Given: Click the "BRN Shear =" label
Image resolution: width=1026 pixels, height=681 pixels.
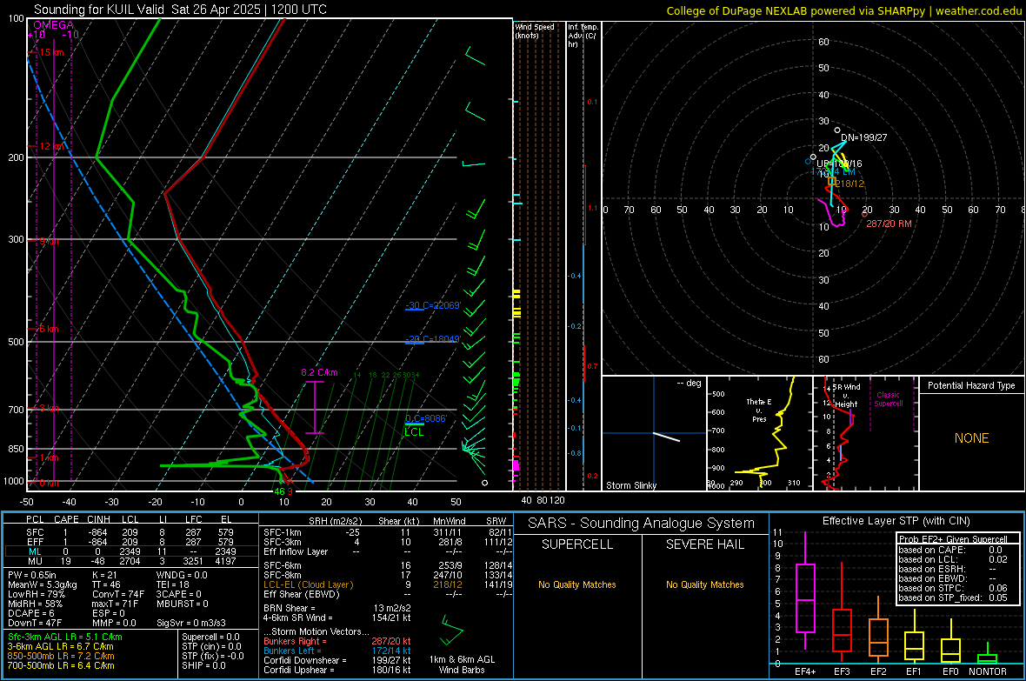Looking at the screenshot, I should tap(290, 608).
